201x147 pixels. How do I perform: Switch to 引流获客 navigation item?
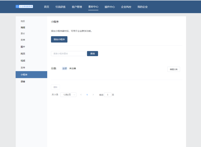[x=60, y=7]
